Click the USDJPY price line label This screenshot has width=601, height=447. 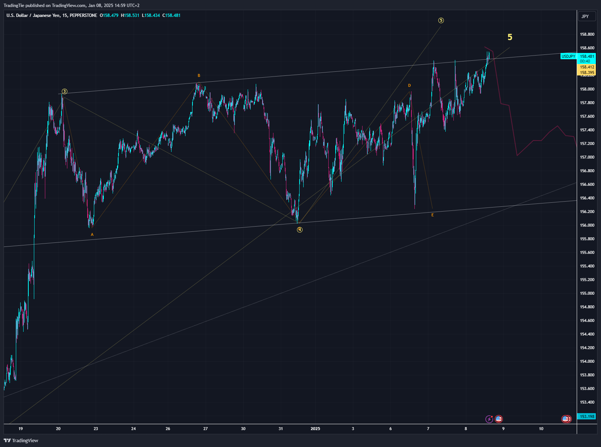568,56
